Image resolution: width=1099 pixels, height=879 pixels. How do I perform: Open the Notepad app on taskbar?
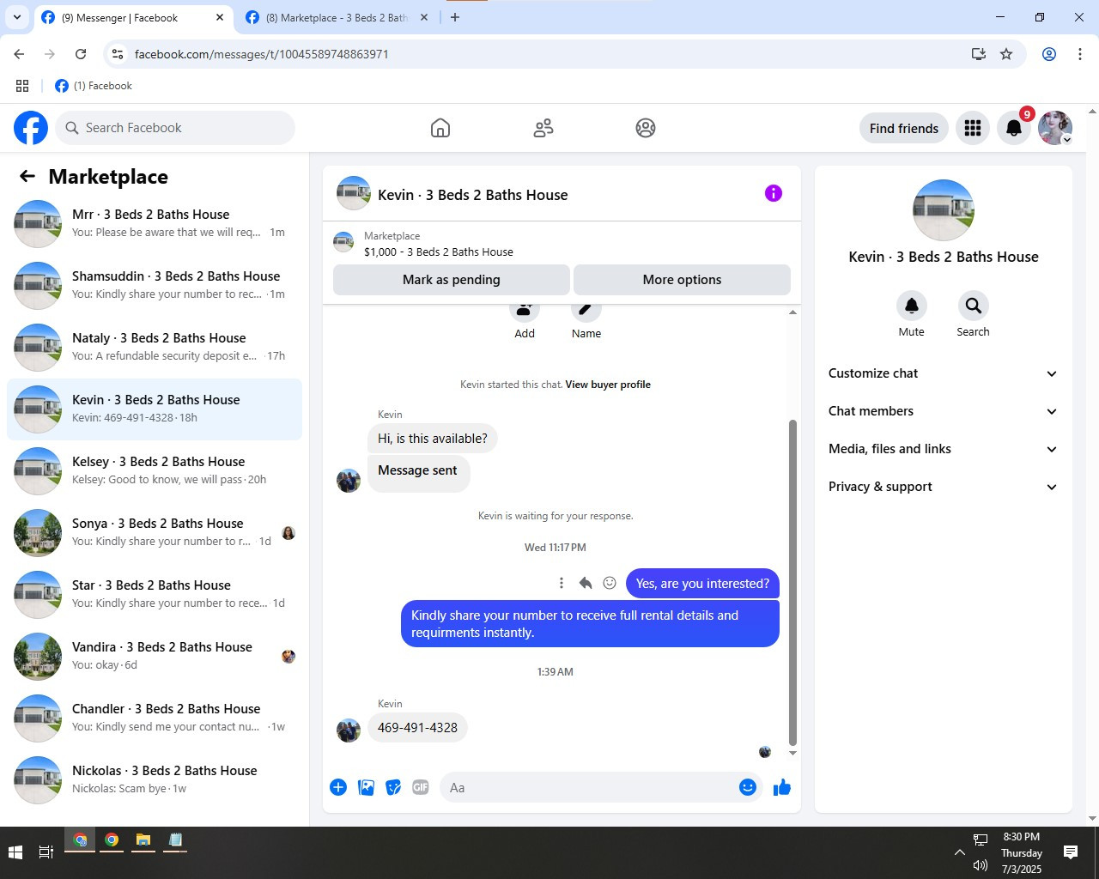175,841
